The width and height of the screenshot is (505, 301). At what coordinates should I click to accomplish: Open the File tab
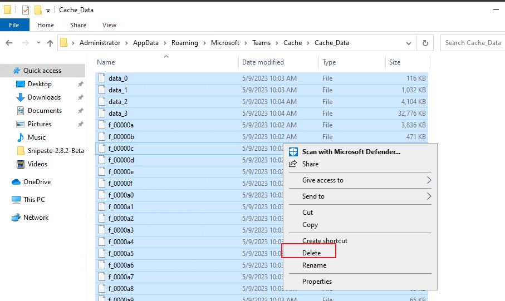(14, 25)
